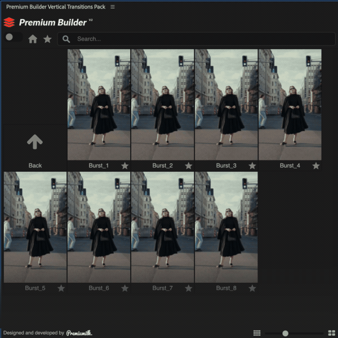Click the Burst_2 label text

[163, 166]
